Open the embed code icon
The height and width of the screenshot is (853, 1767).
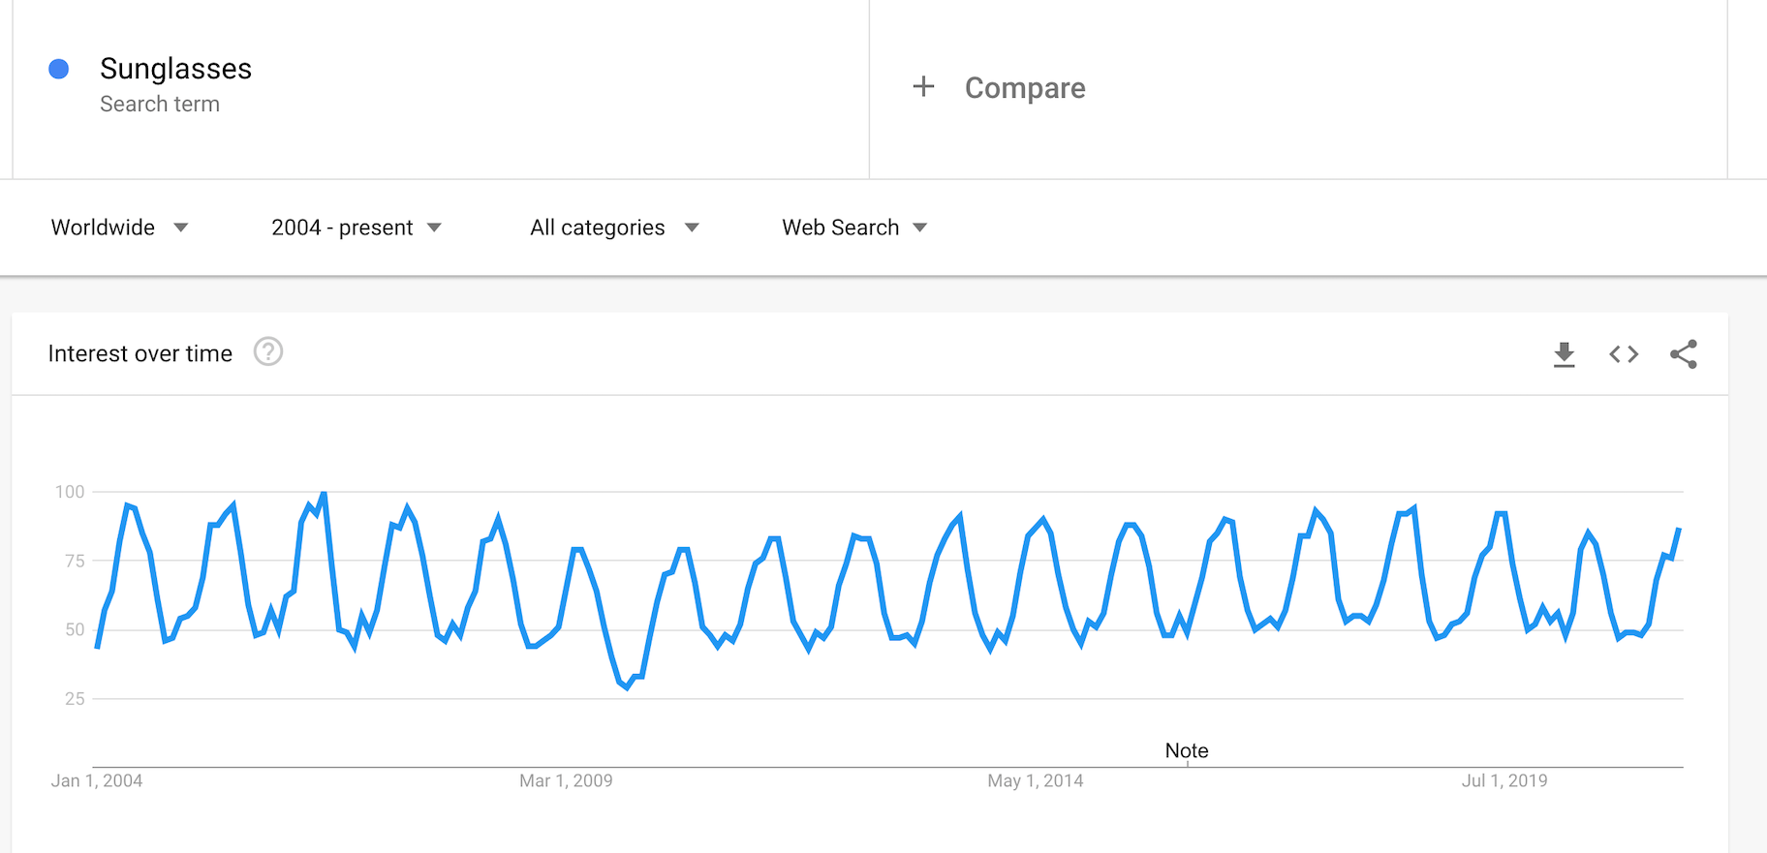(1624, 354)
